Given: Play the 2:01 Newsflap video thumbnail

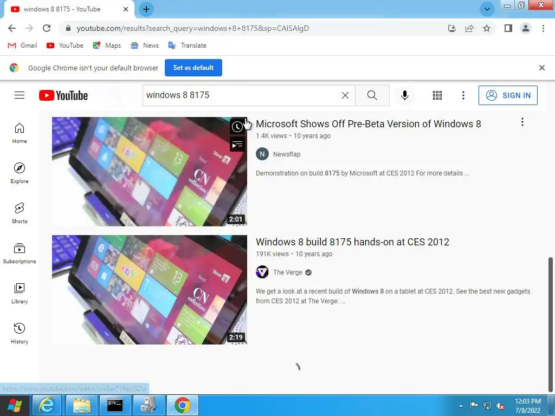Looking at the screenshot, I should pos(150,172).
